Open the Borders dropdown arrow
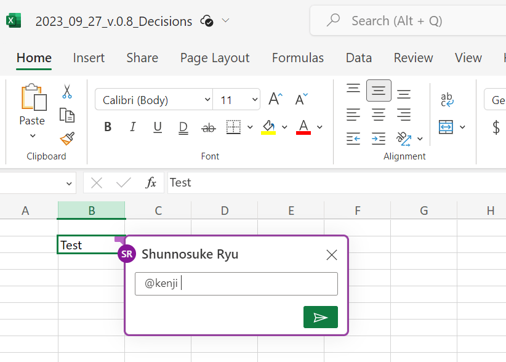 [x=250, y=127]
